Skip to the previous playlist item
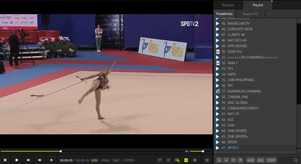This screenshot has width=301, height=164. (x=28, y=160)
